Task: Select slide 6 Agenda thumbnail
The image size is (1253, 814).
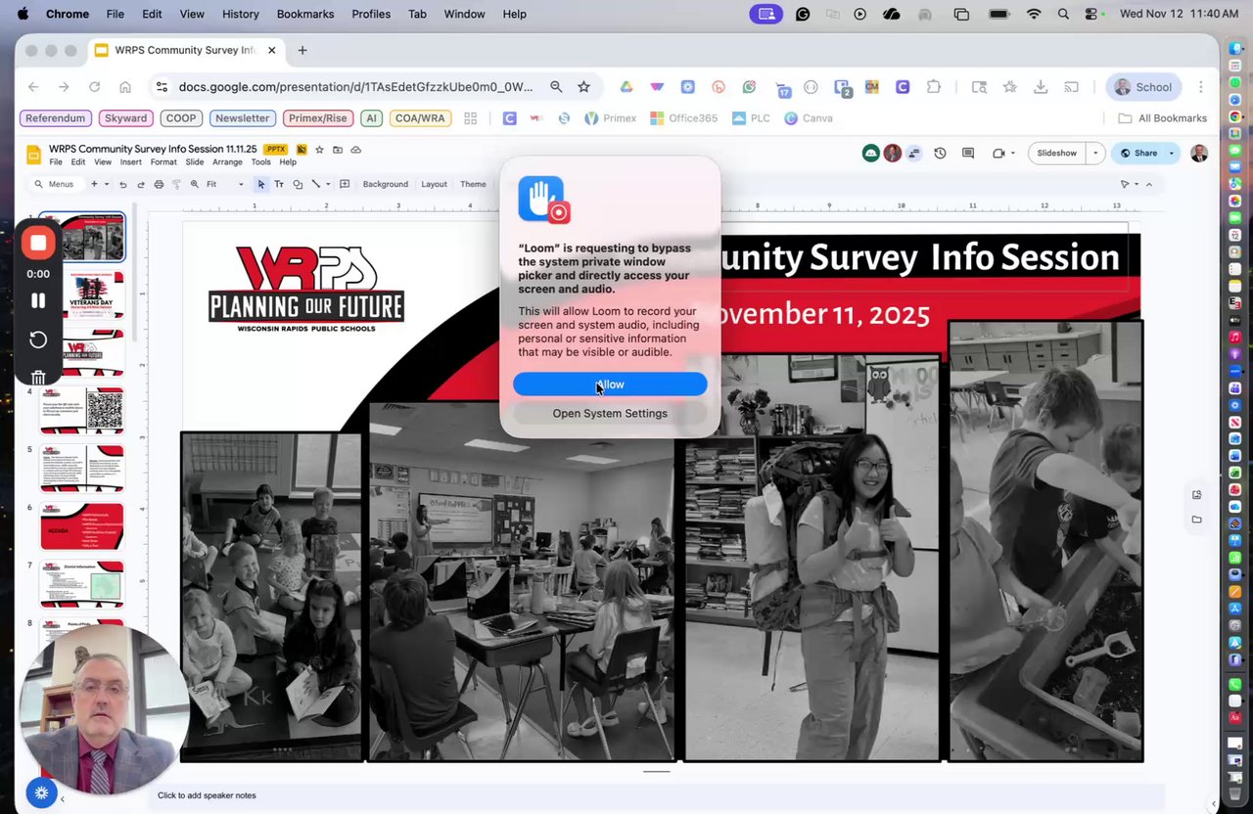Action: click(82, 526)
